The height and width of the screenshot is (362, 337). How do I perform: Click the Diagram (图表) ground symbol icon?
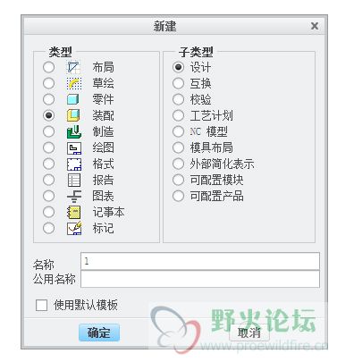(x=73, y=196)
